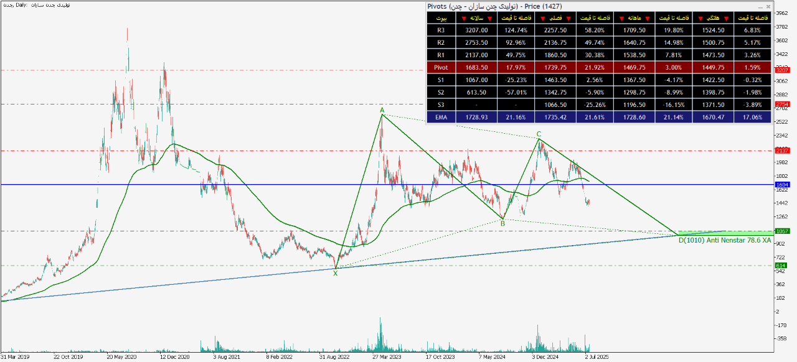Select the point X label on the chart
797x362 pixels.
click(x=336, y=273)
